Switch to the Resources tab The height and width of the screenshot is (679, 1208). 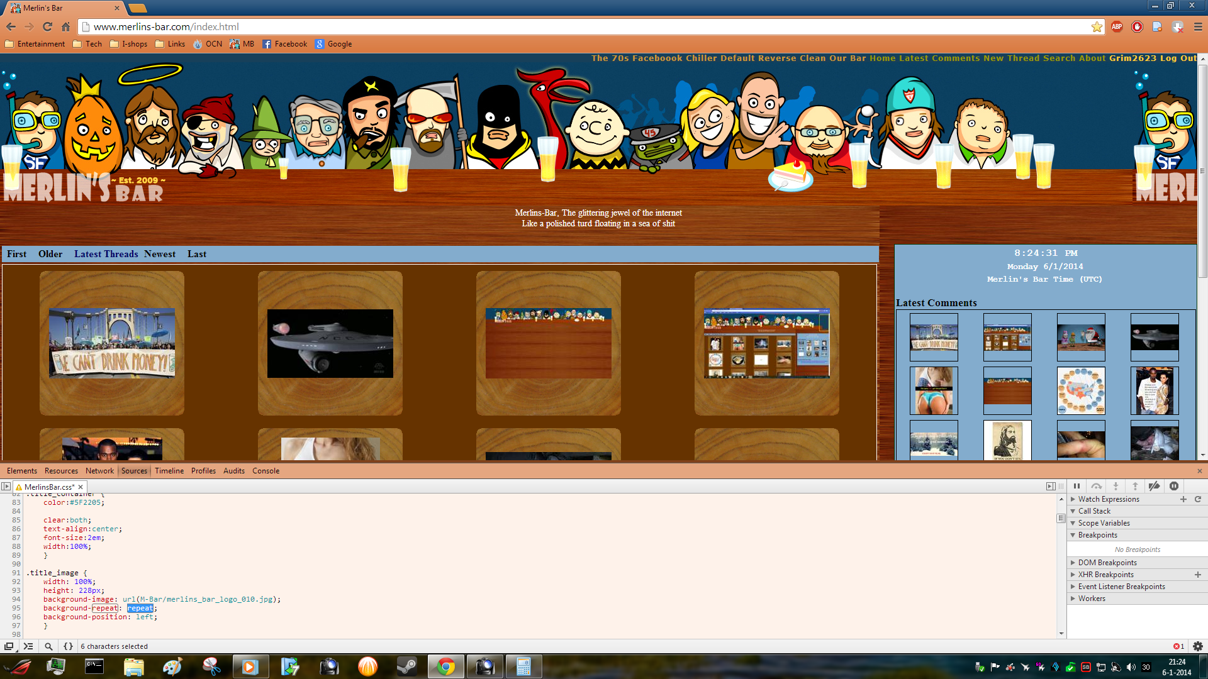61,471
